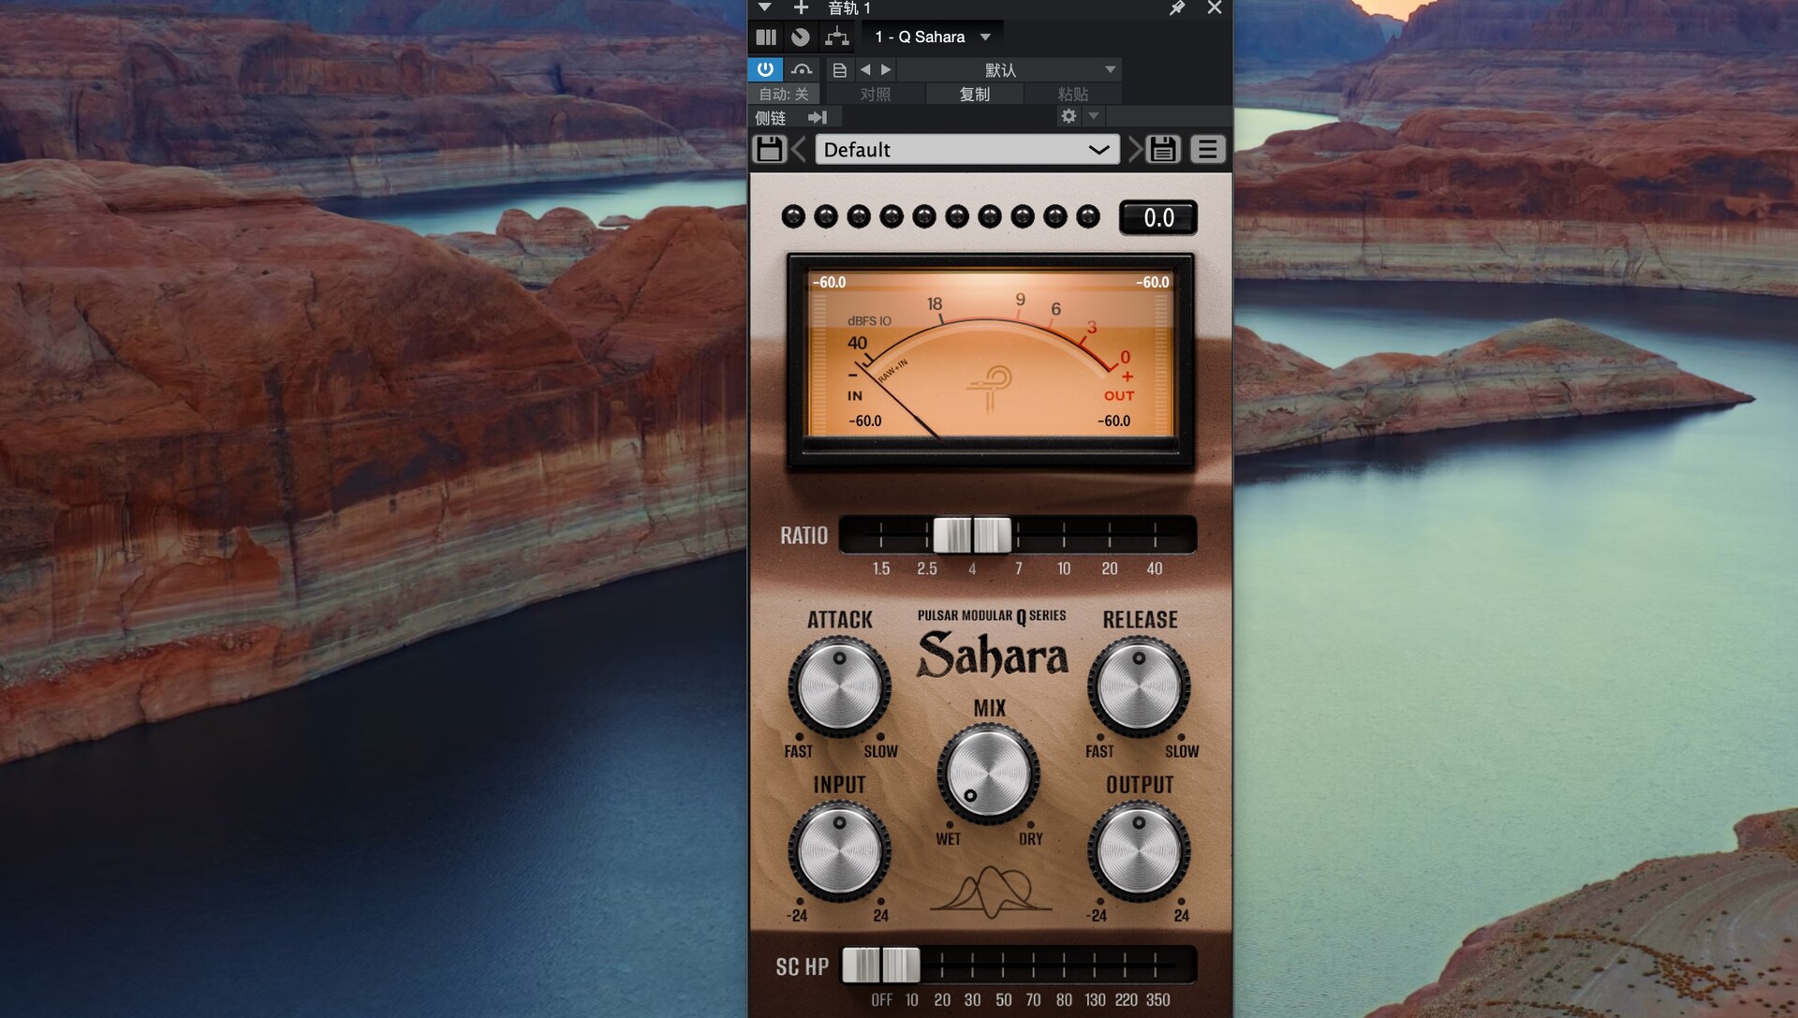
Task: Open the hamburger menu icon
Action: (x=1208, y=149)
